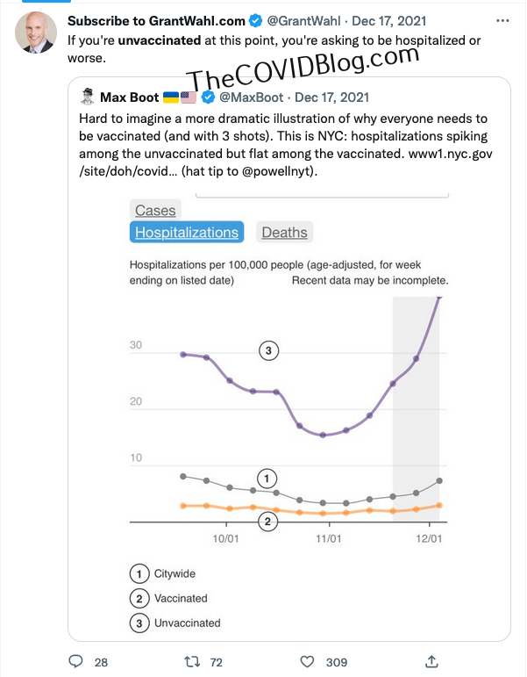Viewport: 527px width, 677px height.
Task: Click Max Boot's small avatar image
Action: pos(87,97)
